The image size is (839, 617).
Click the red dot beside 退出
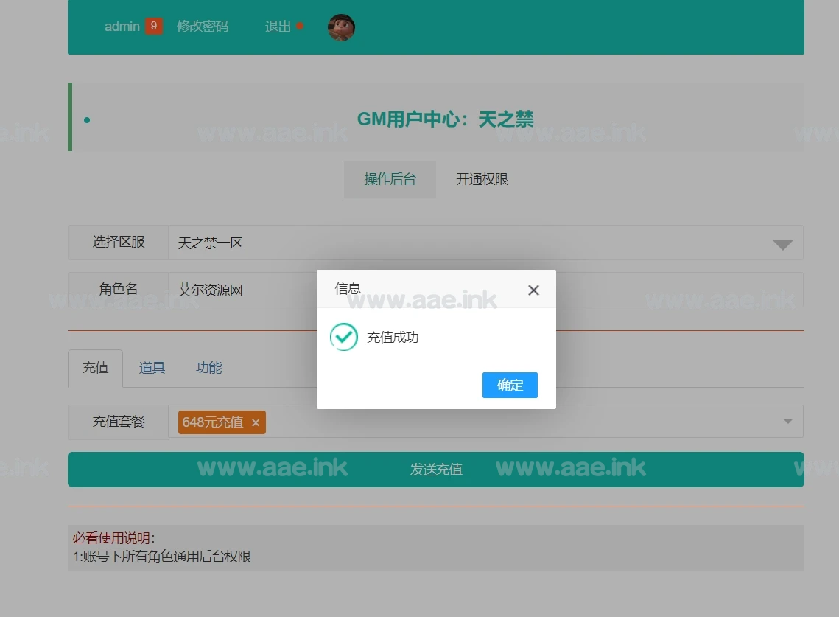300,27
